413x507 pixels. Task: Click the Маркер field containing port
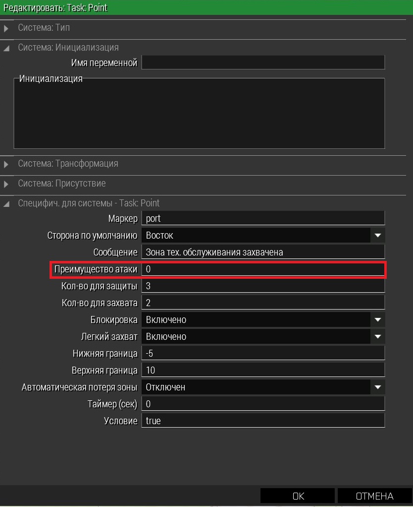pos(263,219)
